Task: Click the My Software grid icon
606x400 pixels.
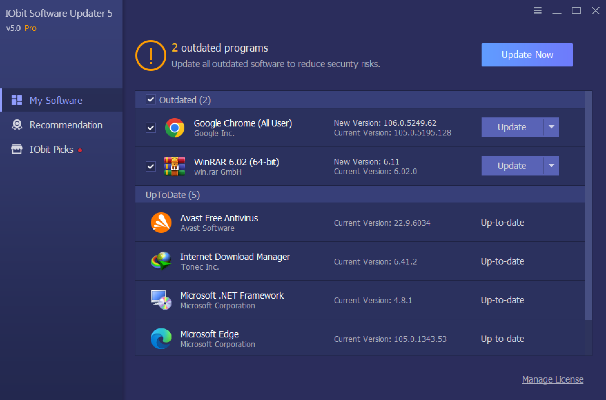Action: (17, 100)
